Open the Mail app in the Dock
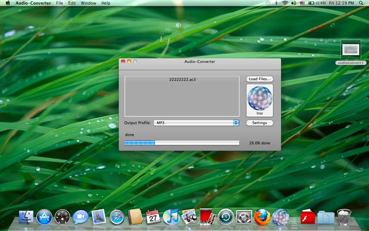 pyautogui.click(x=99, y=217)
